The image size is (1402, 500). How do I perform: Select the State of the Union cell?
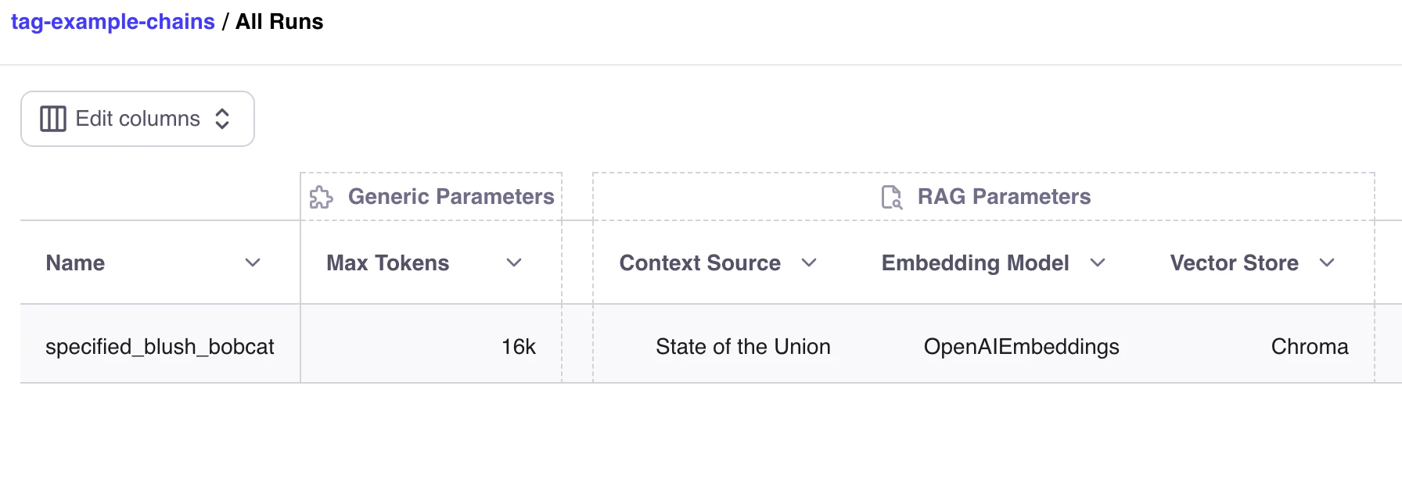click(743, 346)
